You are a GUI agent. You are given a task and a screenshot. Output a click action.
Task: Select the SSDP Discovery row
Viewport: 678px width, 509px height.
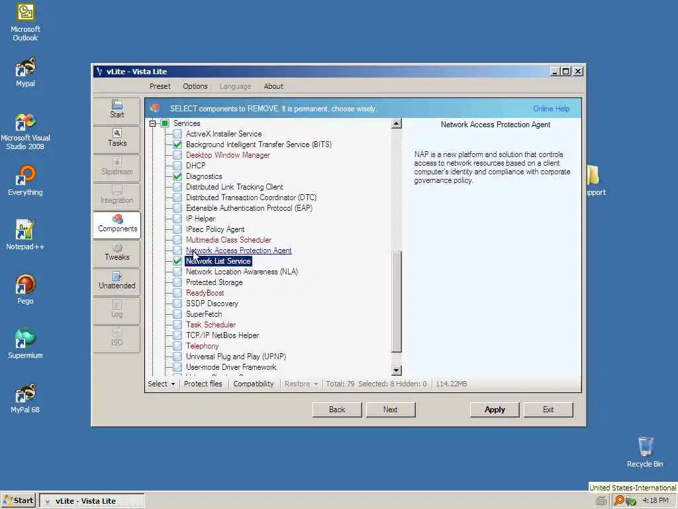click(x=212, y=304)
